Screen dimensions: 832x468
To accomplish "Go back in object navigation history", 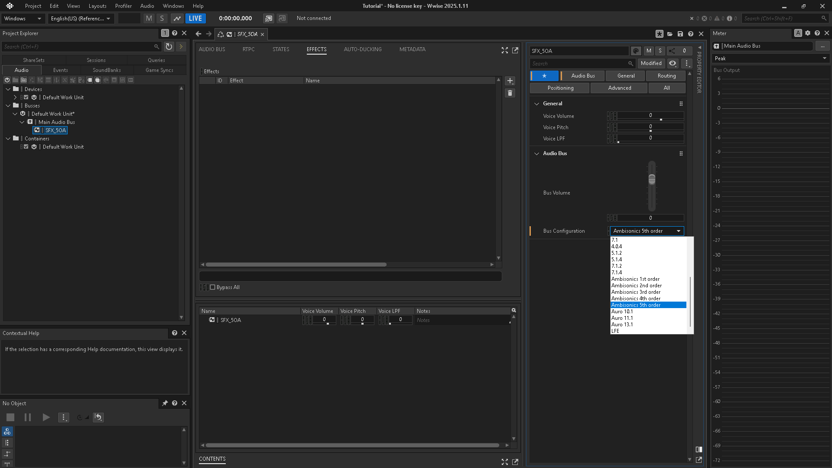I will [x=198, y=34].
